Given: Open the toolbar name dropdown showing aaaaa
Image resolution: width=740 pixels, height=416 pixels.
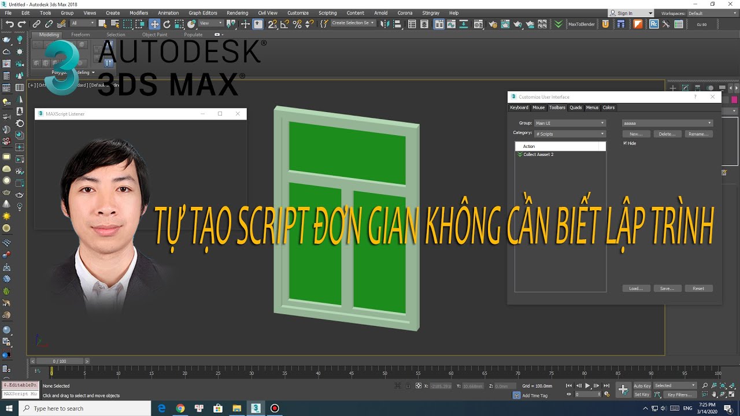Looking at the screenshot, I should pyautogui.click(x=667, y=123).
